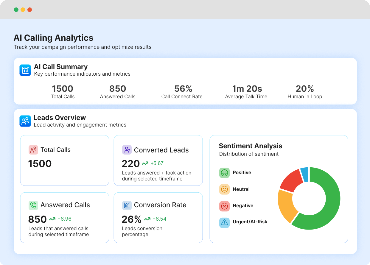This screenshot has width=370, height=265.
Task: Click the yellow Neutral sentiment face icon
Action: (x=224, y=189)
